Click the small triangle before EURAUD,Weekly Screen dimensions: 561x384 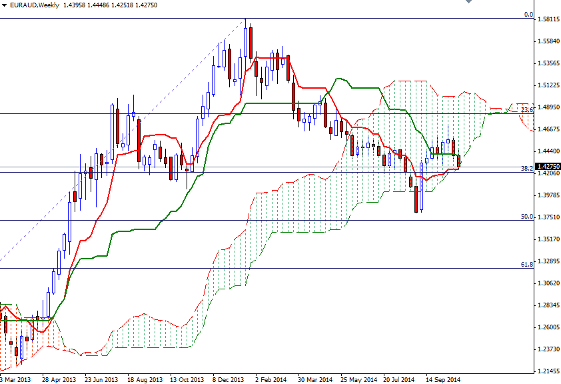click(5, 5)
